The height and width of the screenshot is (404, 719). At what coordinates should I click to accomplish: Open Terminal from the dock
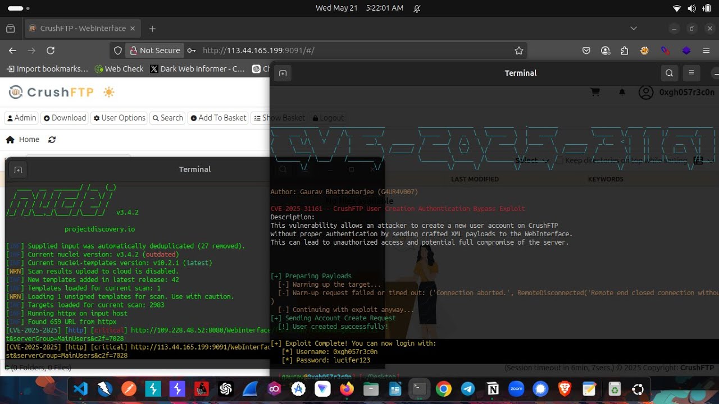(419, 389)
